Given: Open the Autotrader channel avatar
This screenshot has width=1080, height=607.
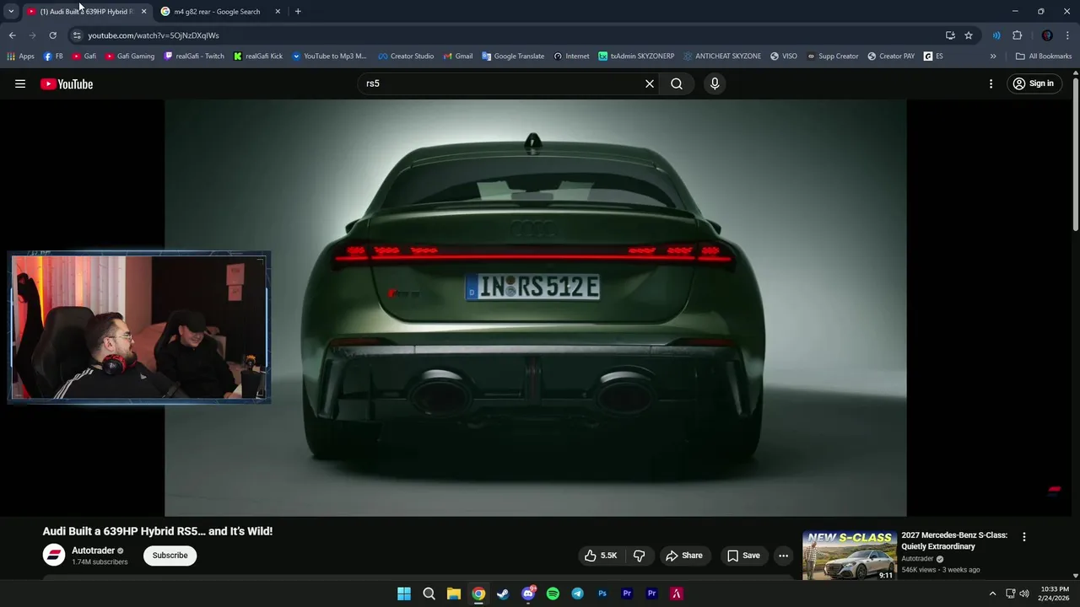Looking at the screenshot, I should 54,555.
